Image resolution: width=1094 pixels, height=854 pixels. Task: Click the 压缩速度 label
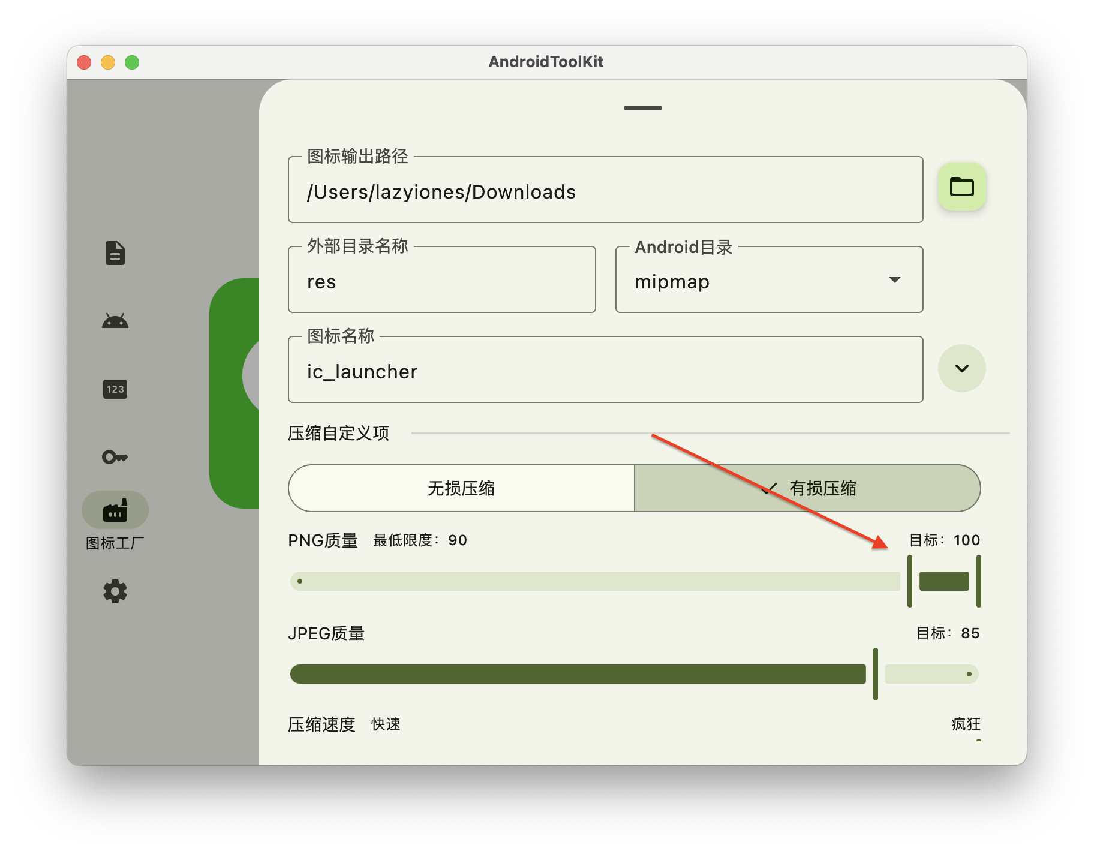[x=322, y=724]
